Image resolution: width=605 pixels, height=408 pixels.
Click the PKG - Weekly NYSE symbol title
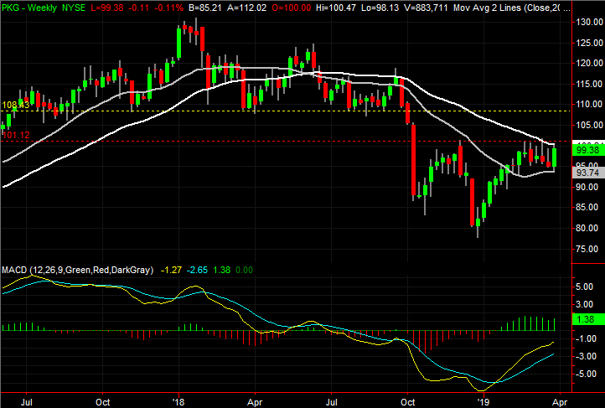44,8
